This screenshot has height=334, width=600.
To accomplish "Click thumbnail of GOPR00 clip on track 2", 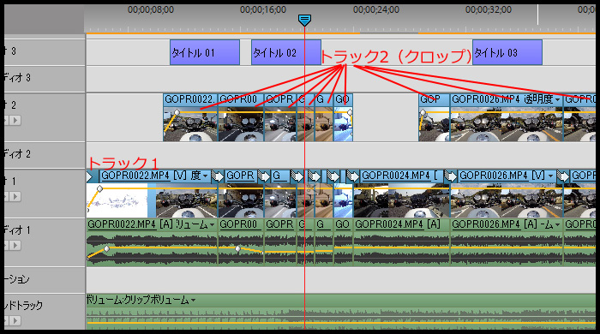I will pyautogui.click(x=241, y=124).
